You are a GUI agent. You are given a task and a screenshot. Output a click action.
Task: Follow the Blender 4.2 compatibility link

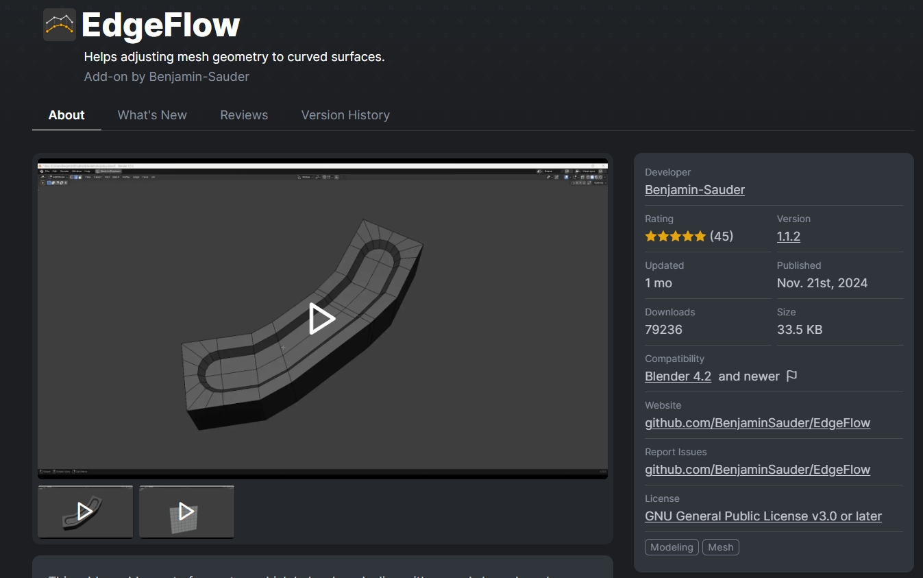(x=678, y=376)
